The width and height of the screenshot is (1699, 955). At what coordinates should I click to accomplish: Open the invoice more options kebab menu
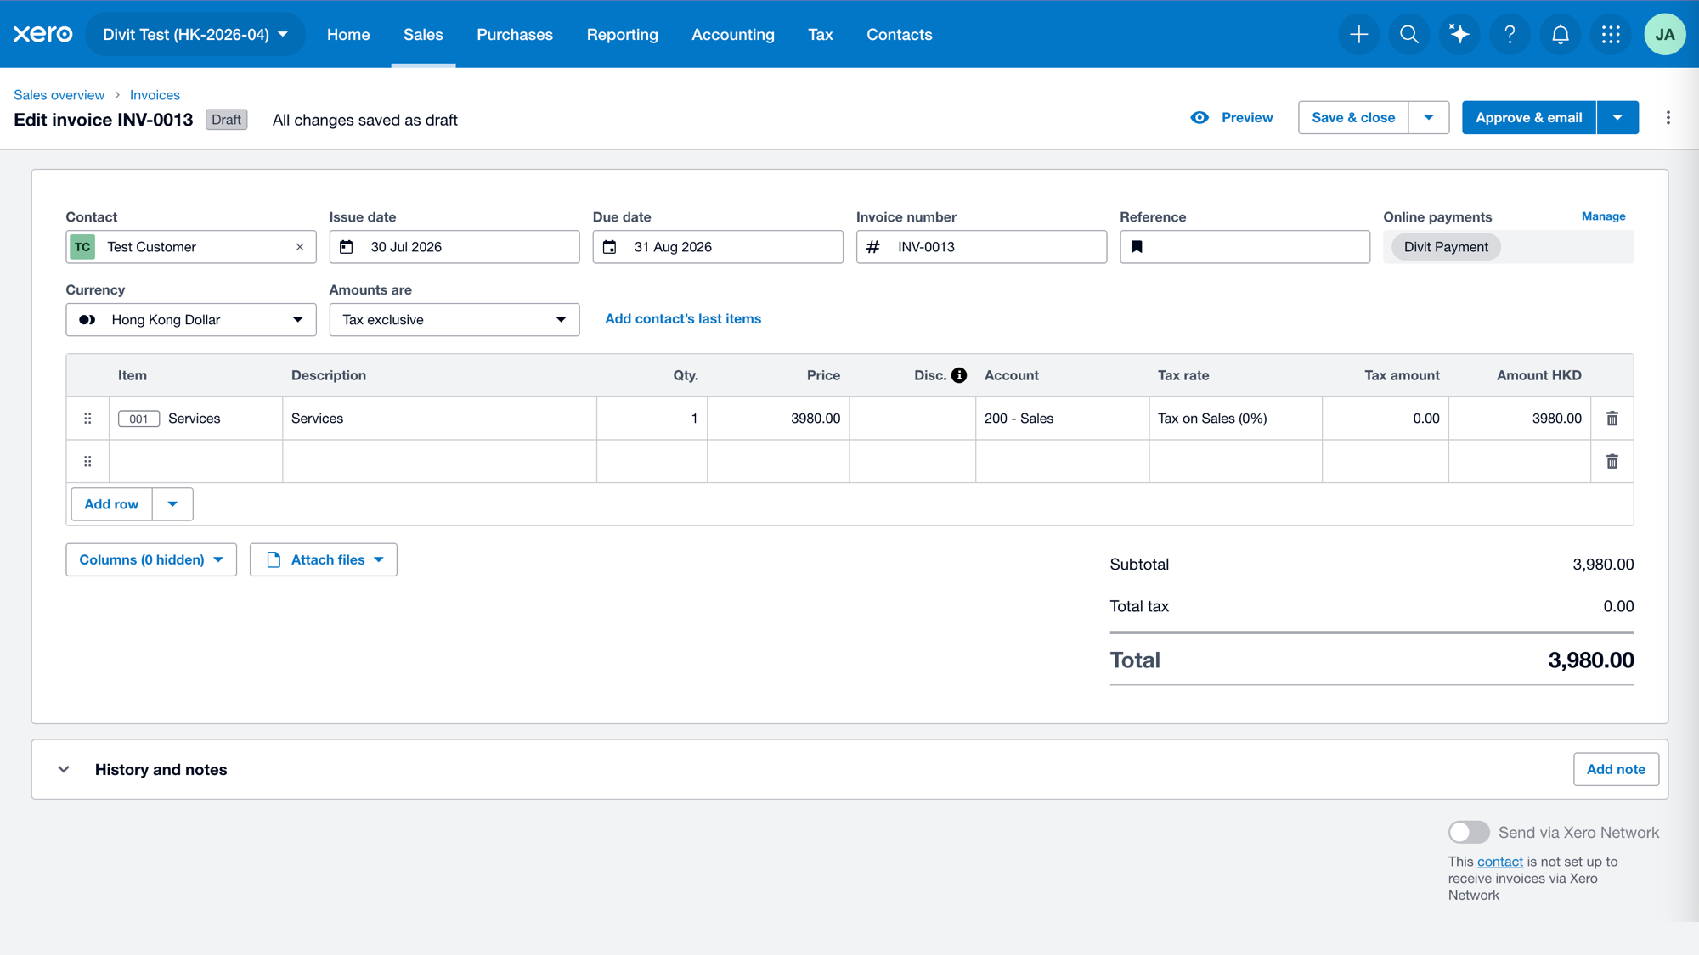(x=1668, y=117)
